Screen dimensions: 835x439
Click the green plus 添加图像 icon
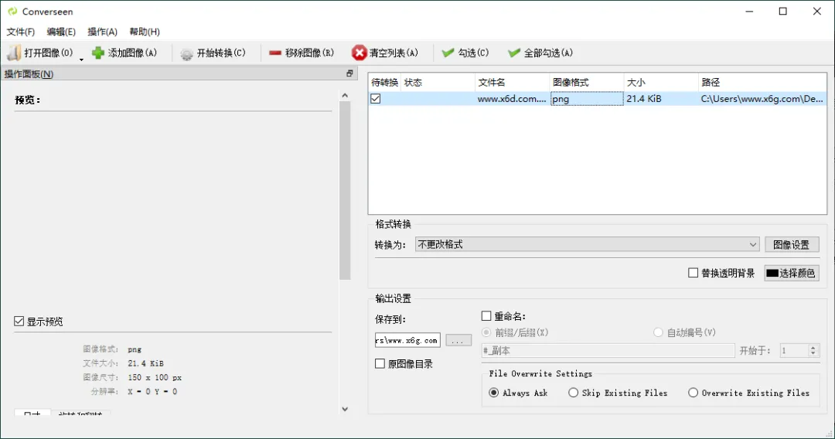click(98, 53)
